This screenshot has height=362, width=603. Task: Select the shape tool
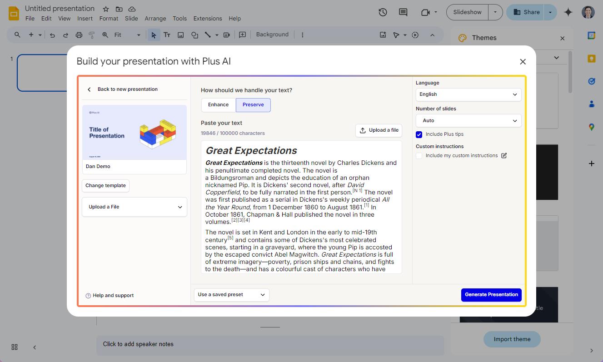[x=194, y=35]
